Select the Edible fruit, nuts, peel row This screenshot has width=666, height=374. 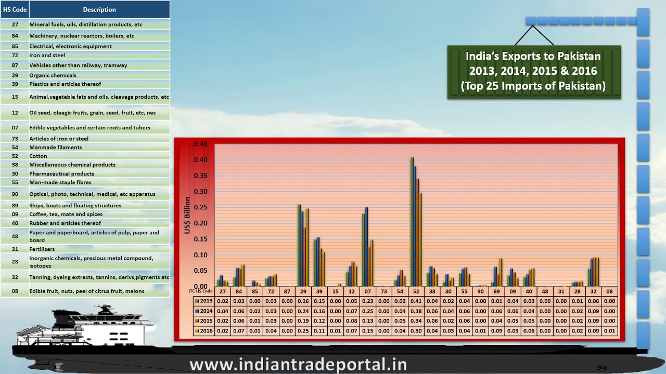[85, 291]
